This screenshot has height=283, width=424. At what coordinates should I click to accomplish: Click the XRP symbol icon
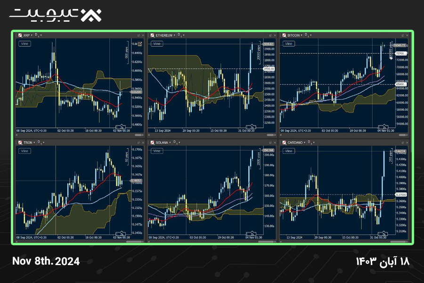pyautogui.click(x=20, y=35)
